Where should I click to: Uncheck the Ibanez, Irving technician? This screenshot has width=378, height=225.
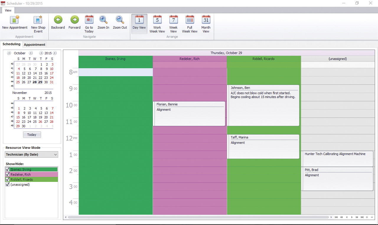7,169
